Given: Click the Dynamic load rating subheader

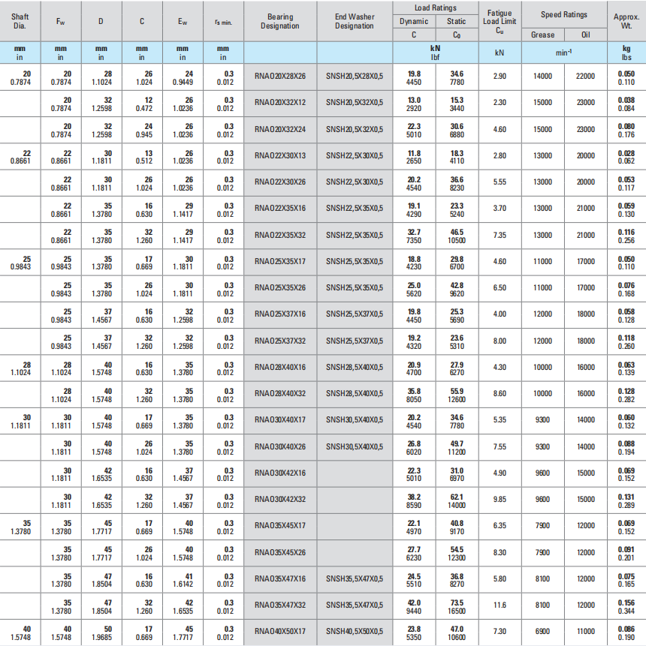Looking at the screenshot, I should pos(414,21).
